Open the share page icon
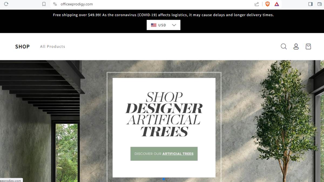This screenshot has width=324, height=182. pos(257,4)
